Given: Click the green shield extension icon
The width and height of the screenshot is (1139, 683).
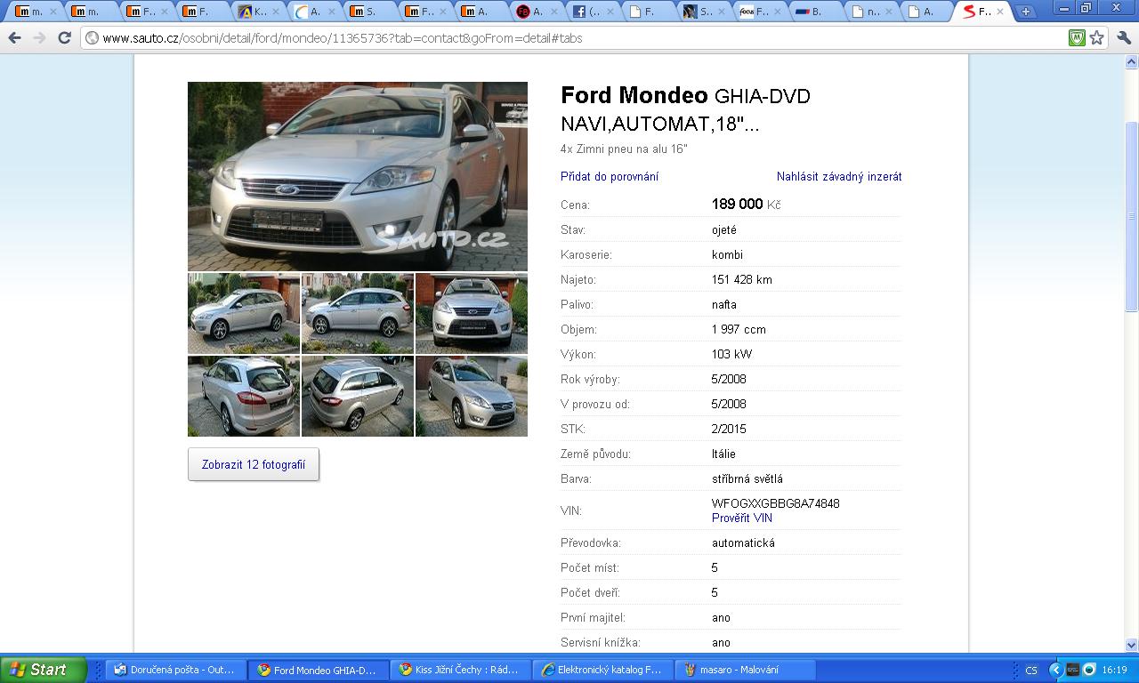Looking at the screenshot, I should pyautogui.click(x=1077, y=38).
